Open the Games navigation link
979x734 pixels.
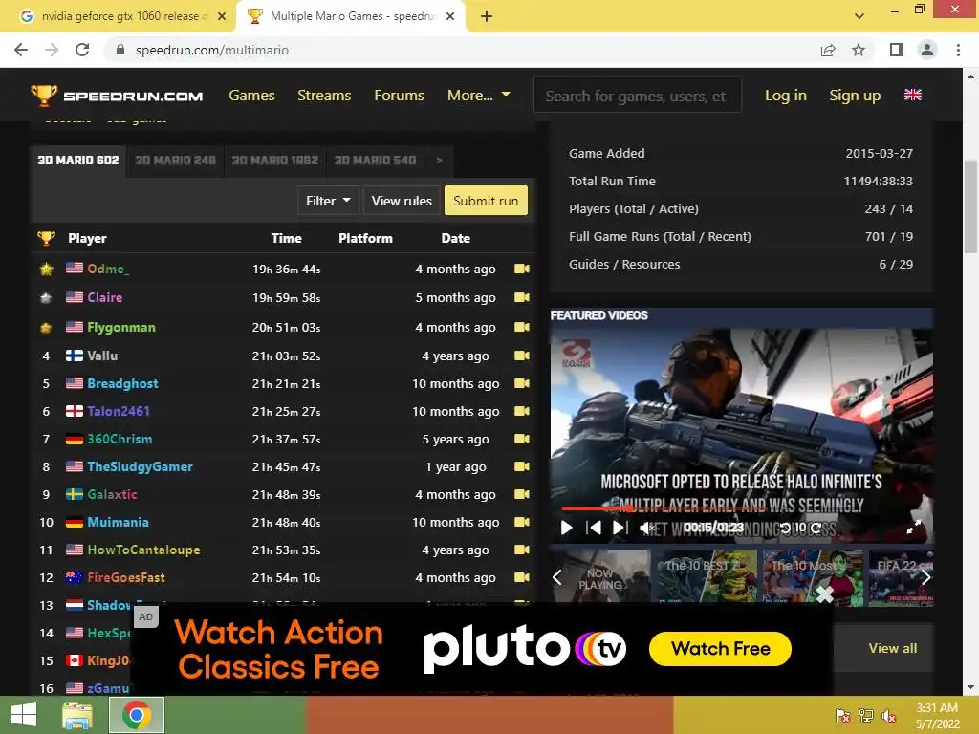click(251, 95)
